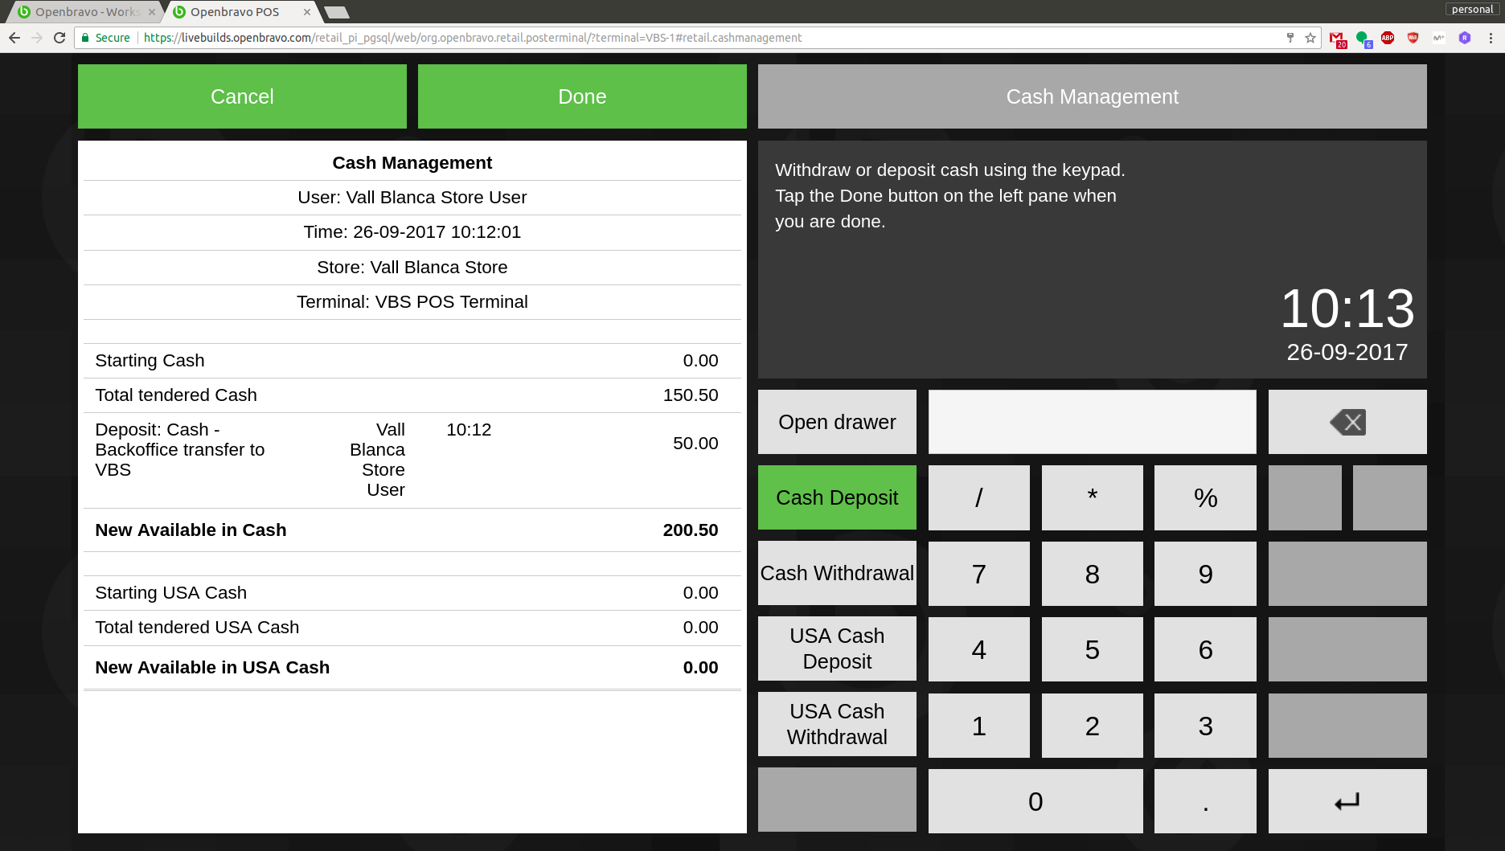Click the browser back arrow

point(14,38)
